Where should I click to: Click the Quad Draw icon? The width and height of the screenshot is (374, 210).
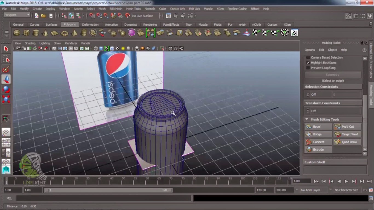point(338,142)
